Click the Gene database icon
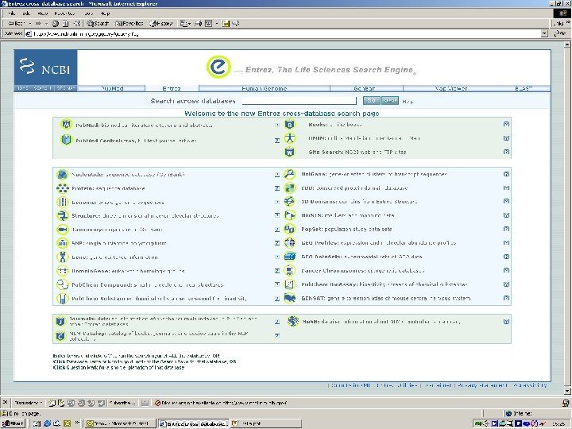This screenshot has height=429, width=572. [x=63, y=257]
